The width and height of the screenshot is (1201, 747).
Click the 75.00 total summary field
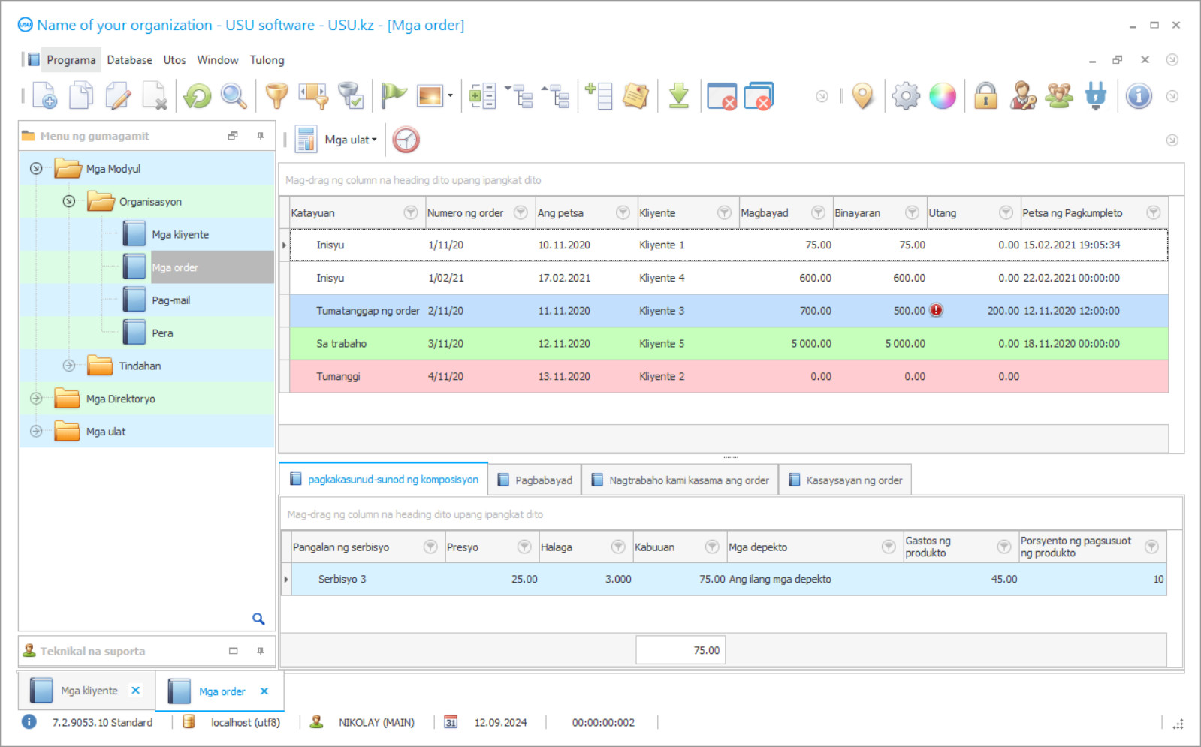[x=680, y=650]
